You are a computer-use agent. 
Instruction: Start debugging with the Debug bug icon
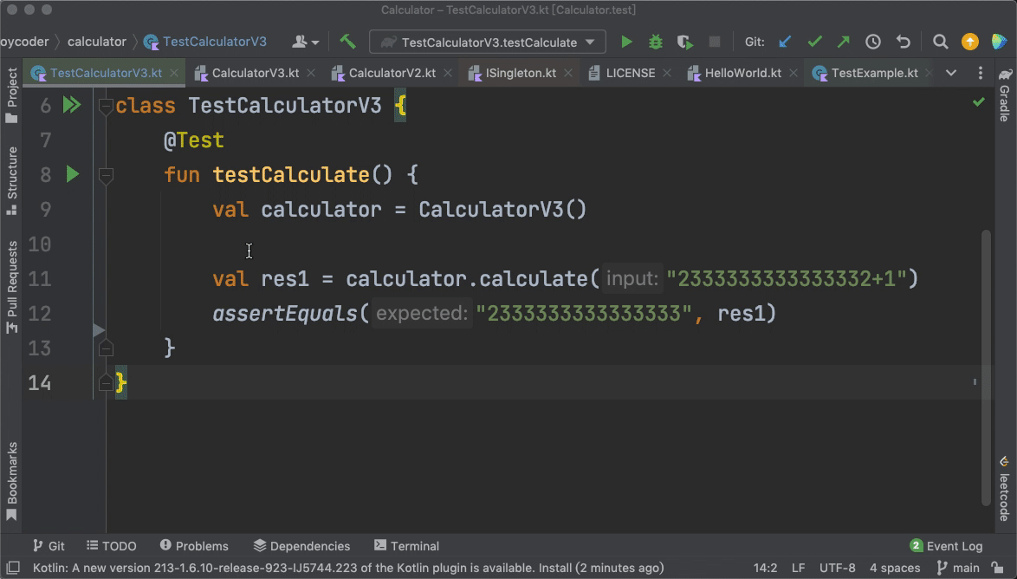pyautogui.click(x=656, y=42)
